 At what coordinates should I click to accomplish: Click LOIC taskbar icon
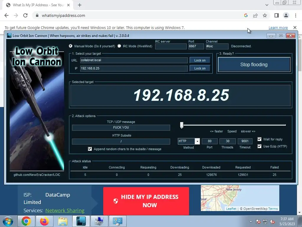[81, 221]
